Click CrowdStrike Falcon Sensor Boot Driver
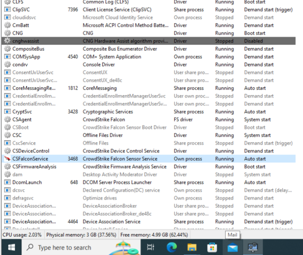 coord(124,127)
